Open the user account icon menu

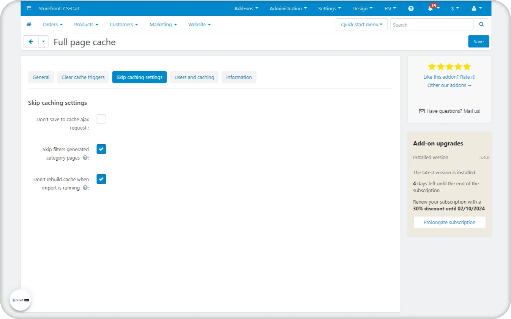(x=477, y=8)
